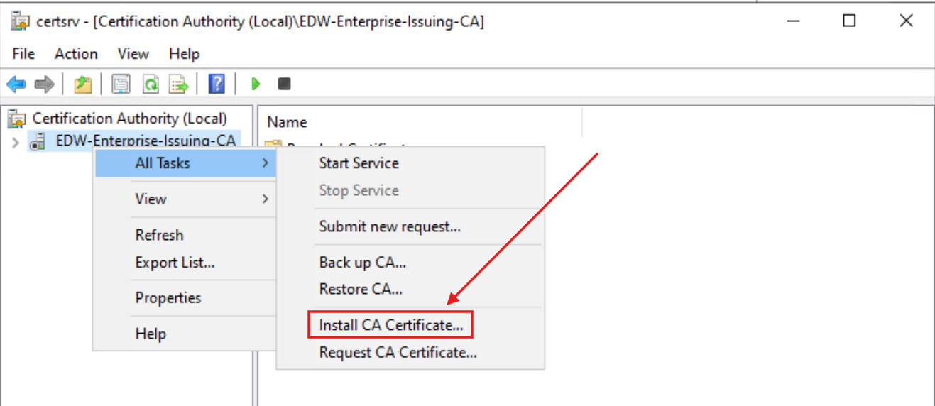This screenshot has width=935, height=406.
Task: Select EDW-Enterprise-Issuing-CA tree item
Action: tap(146, 141)
